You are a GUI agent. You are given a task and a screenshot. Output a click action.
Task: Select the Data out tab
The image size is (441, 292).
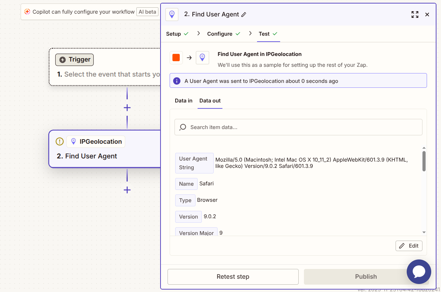(210, 101)
